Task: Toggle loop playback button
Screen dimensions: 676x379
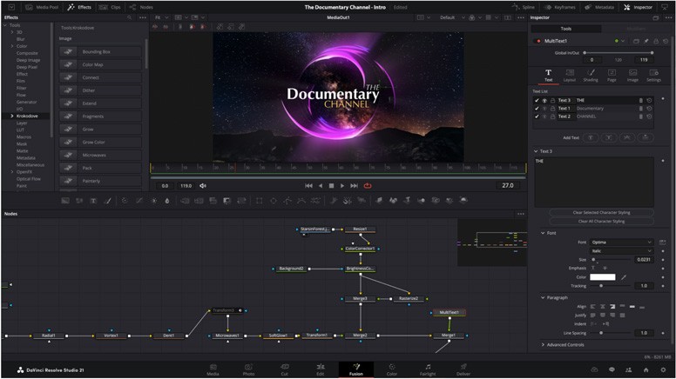Action: pos(368,186)
